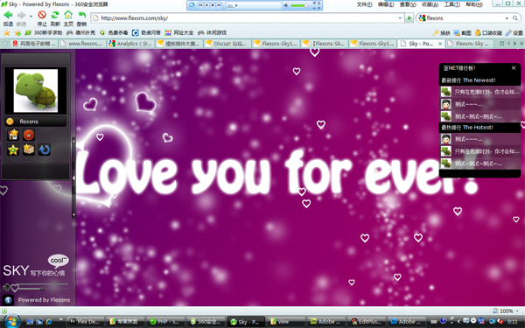Open the 文件(F) menu
The image size is (525, 328).
364,4
